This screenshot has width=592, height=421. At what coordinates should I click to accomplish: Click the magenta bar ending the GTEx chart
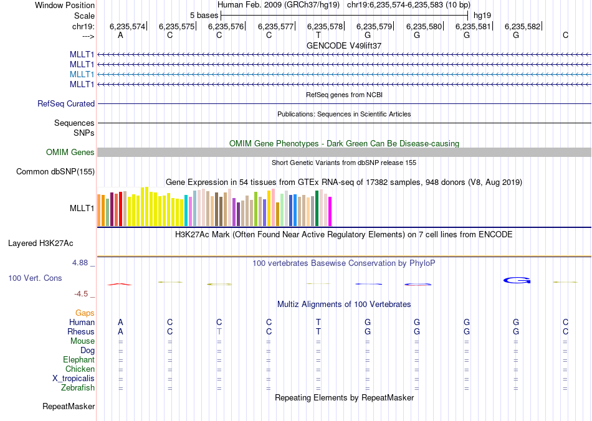point(330,211)
